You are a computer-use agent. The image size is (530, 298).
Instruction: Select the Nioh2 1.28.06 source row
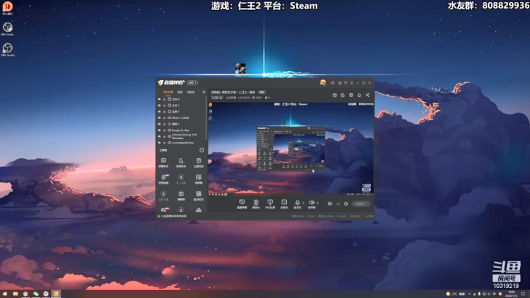tap(182, 118)
